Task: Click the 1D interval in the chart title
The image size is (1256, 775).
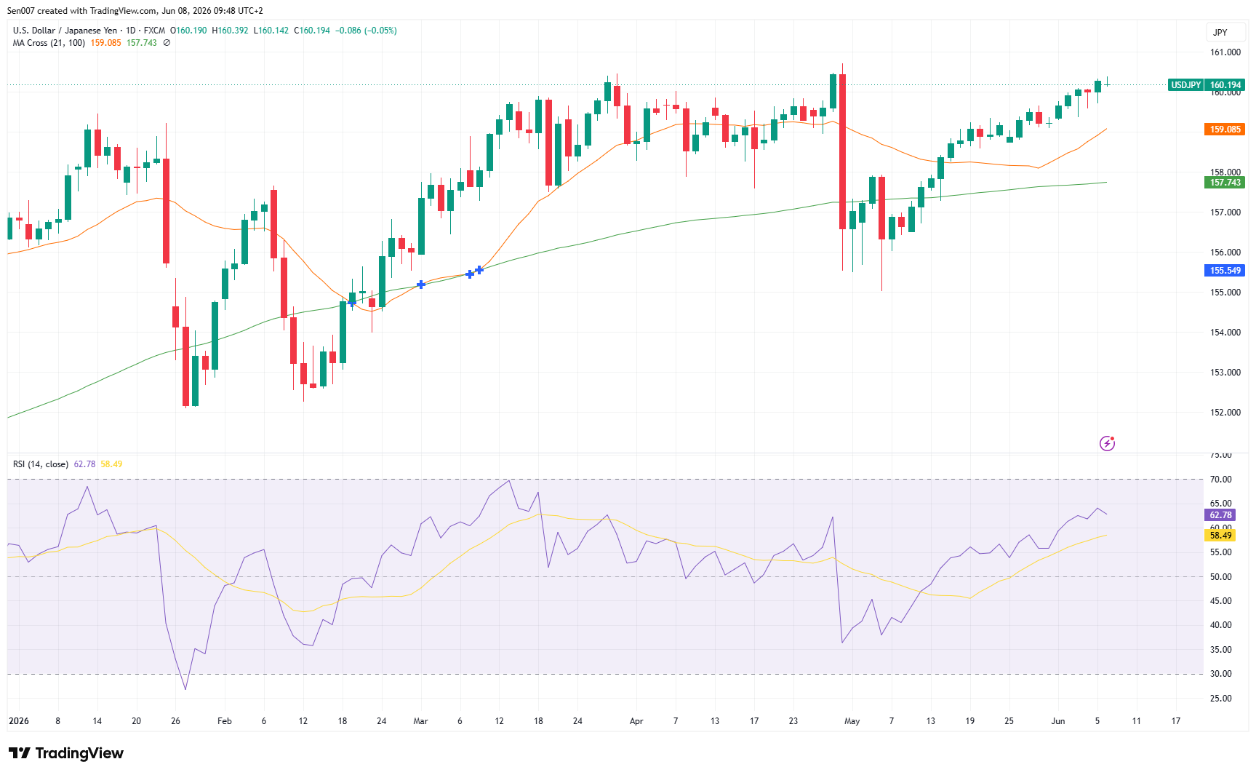Action: tap(131, 31)
